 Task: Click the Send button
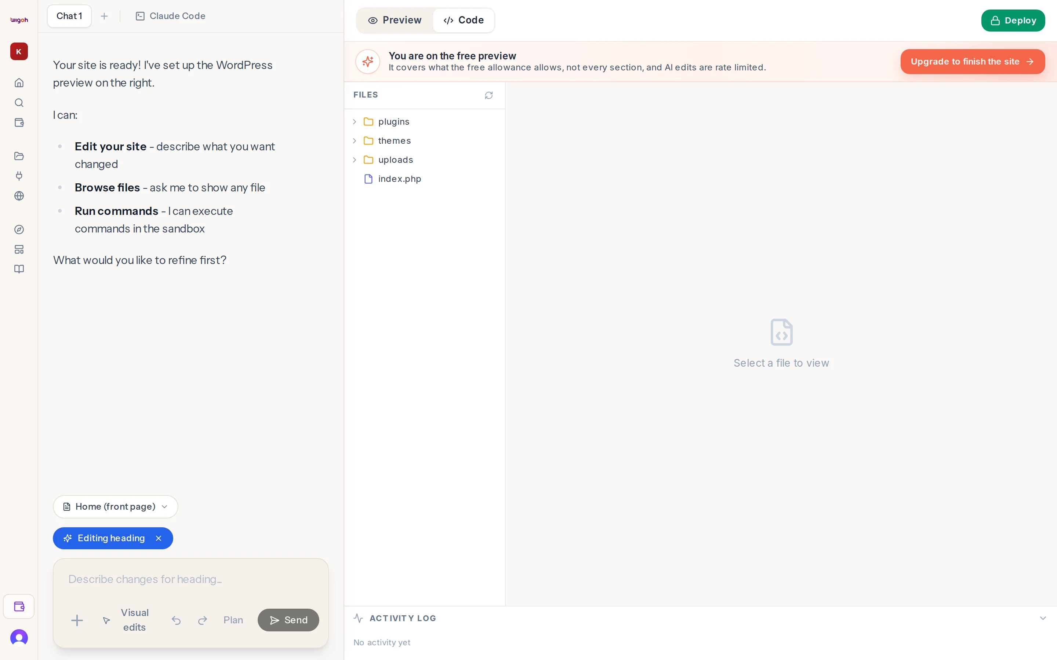[288, 620]
